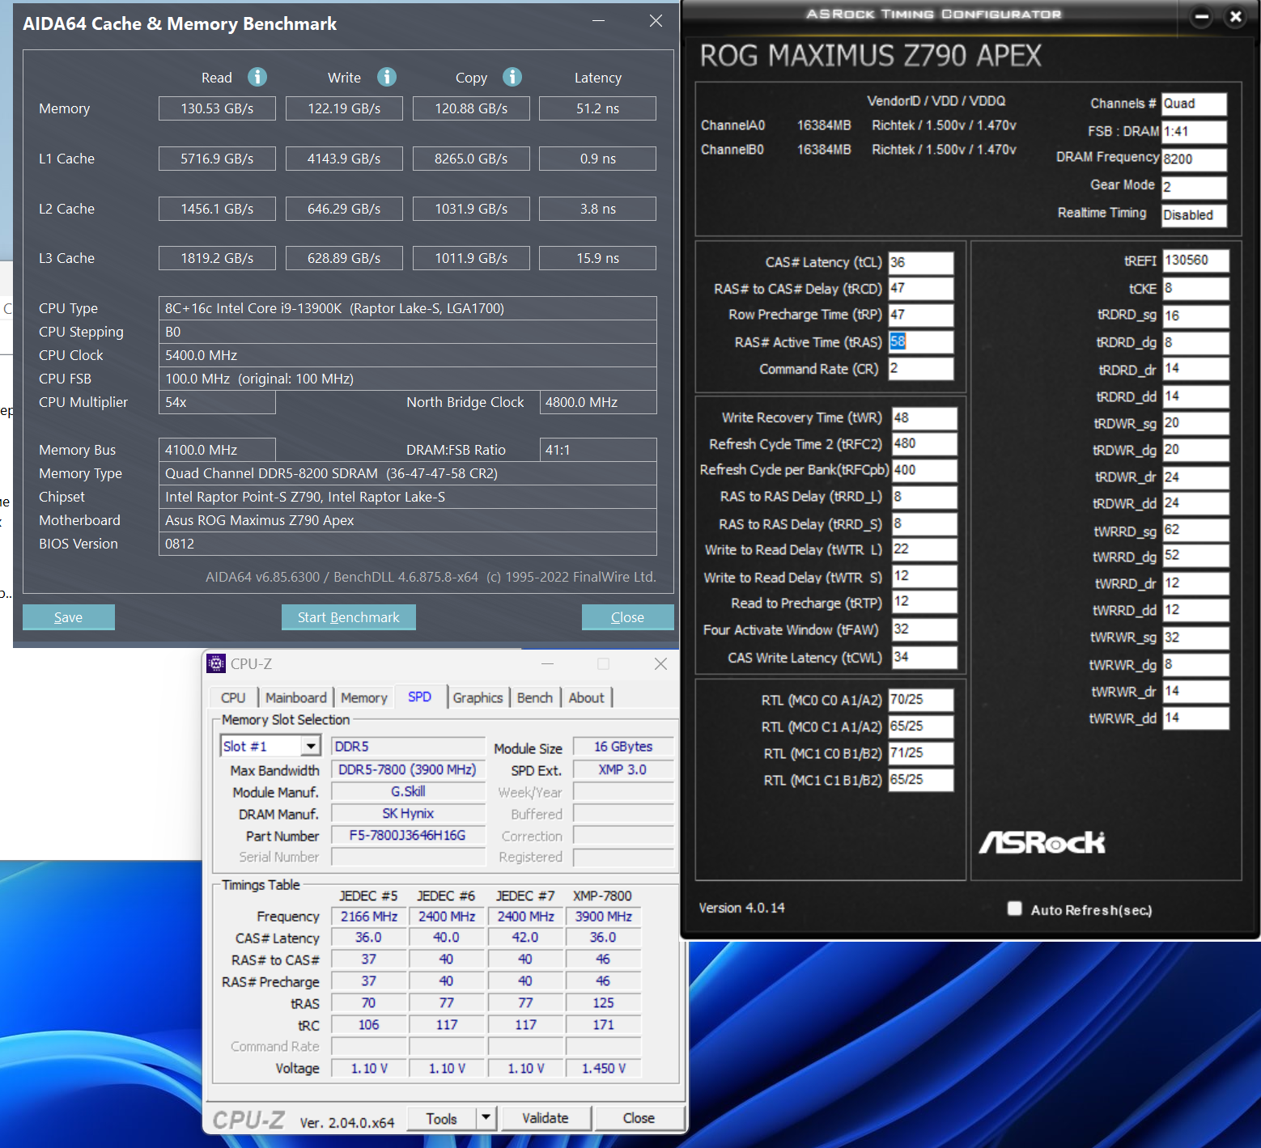Click the SPD Ext. XMP 3.0 value
This screenshot has width=1261, height=1148.
click(x=622, y=769)
